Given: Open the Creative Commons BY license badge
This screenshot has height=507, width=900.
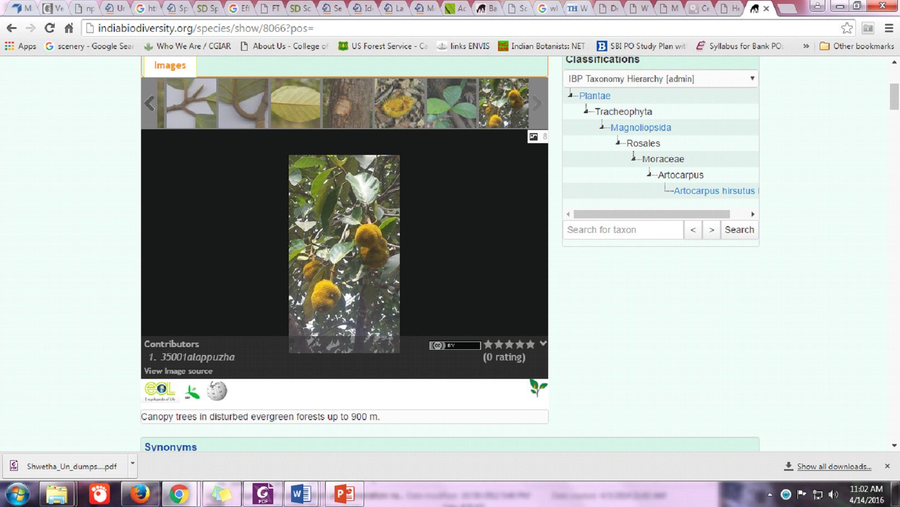Looking at the screenshot, I should [454, 345].
